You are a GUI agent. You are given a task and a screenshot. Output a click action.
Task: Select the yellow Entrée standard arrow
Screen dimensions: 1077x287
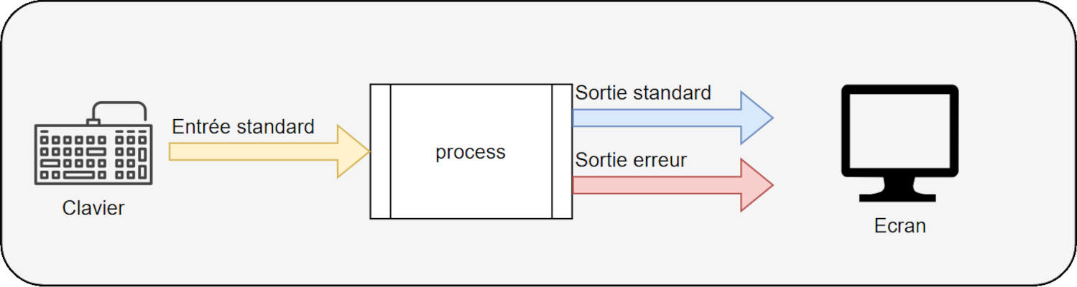click(x=269, y=151)
